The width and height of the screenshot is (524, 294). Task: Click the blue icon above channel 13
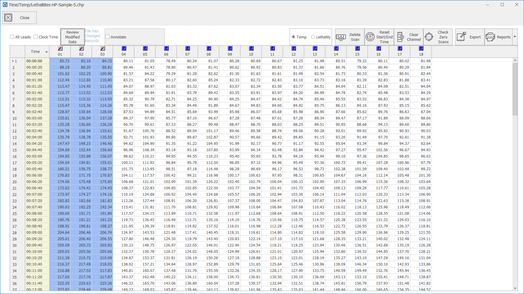(x=315, y=48)
